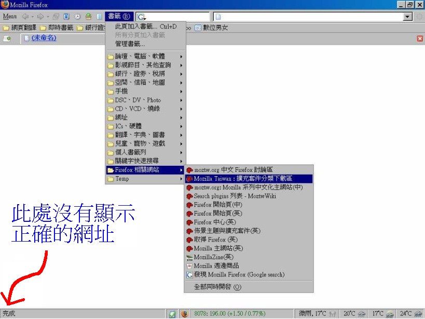Open the Google search engine selector
Image resolution: width=425 pixels, height=319 pixels.
click(142, 17)
